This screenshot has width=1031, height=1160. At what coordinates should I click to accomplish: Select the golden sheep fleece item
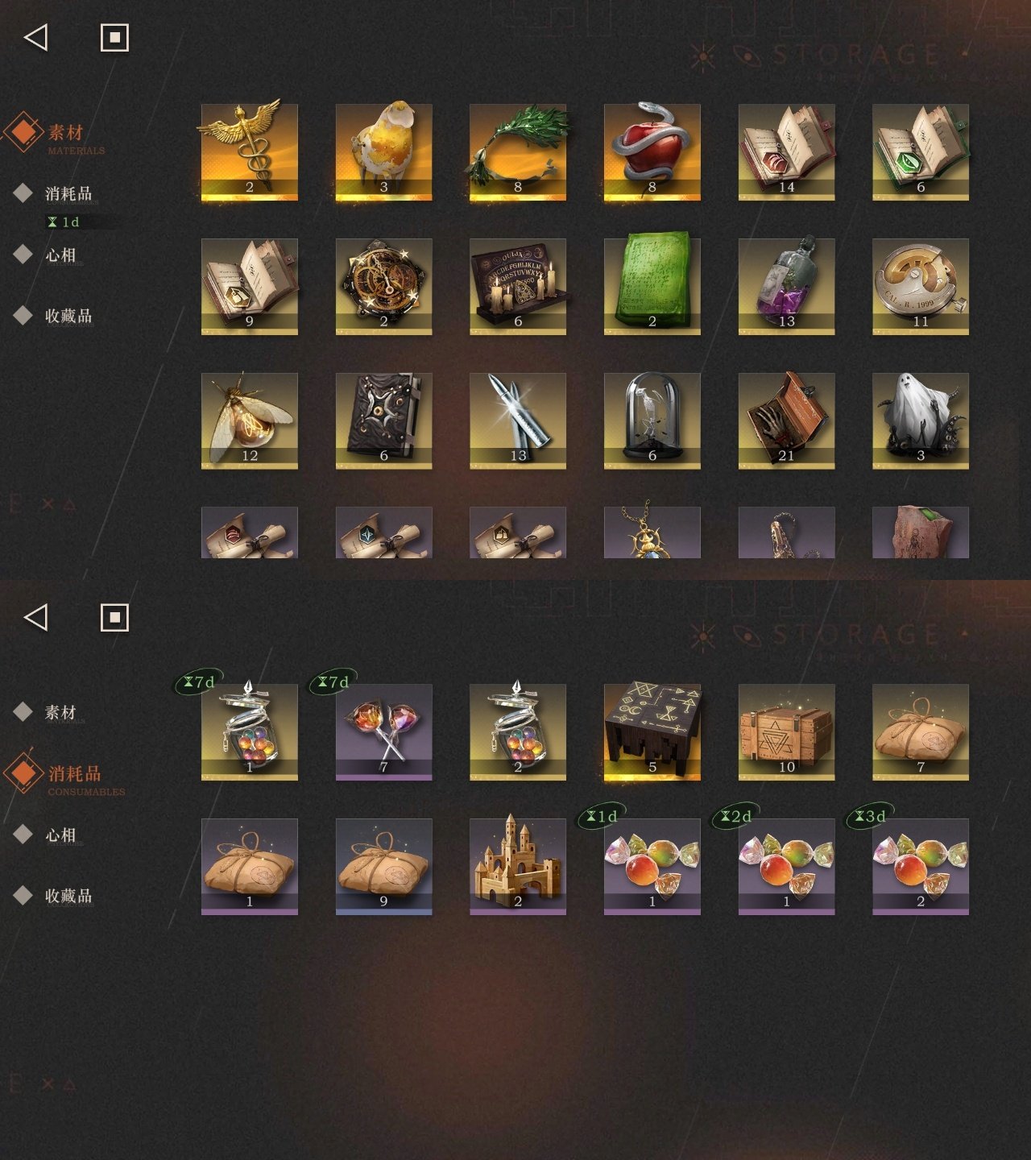click(383, 151)
